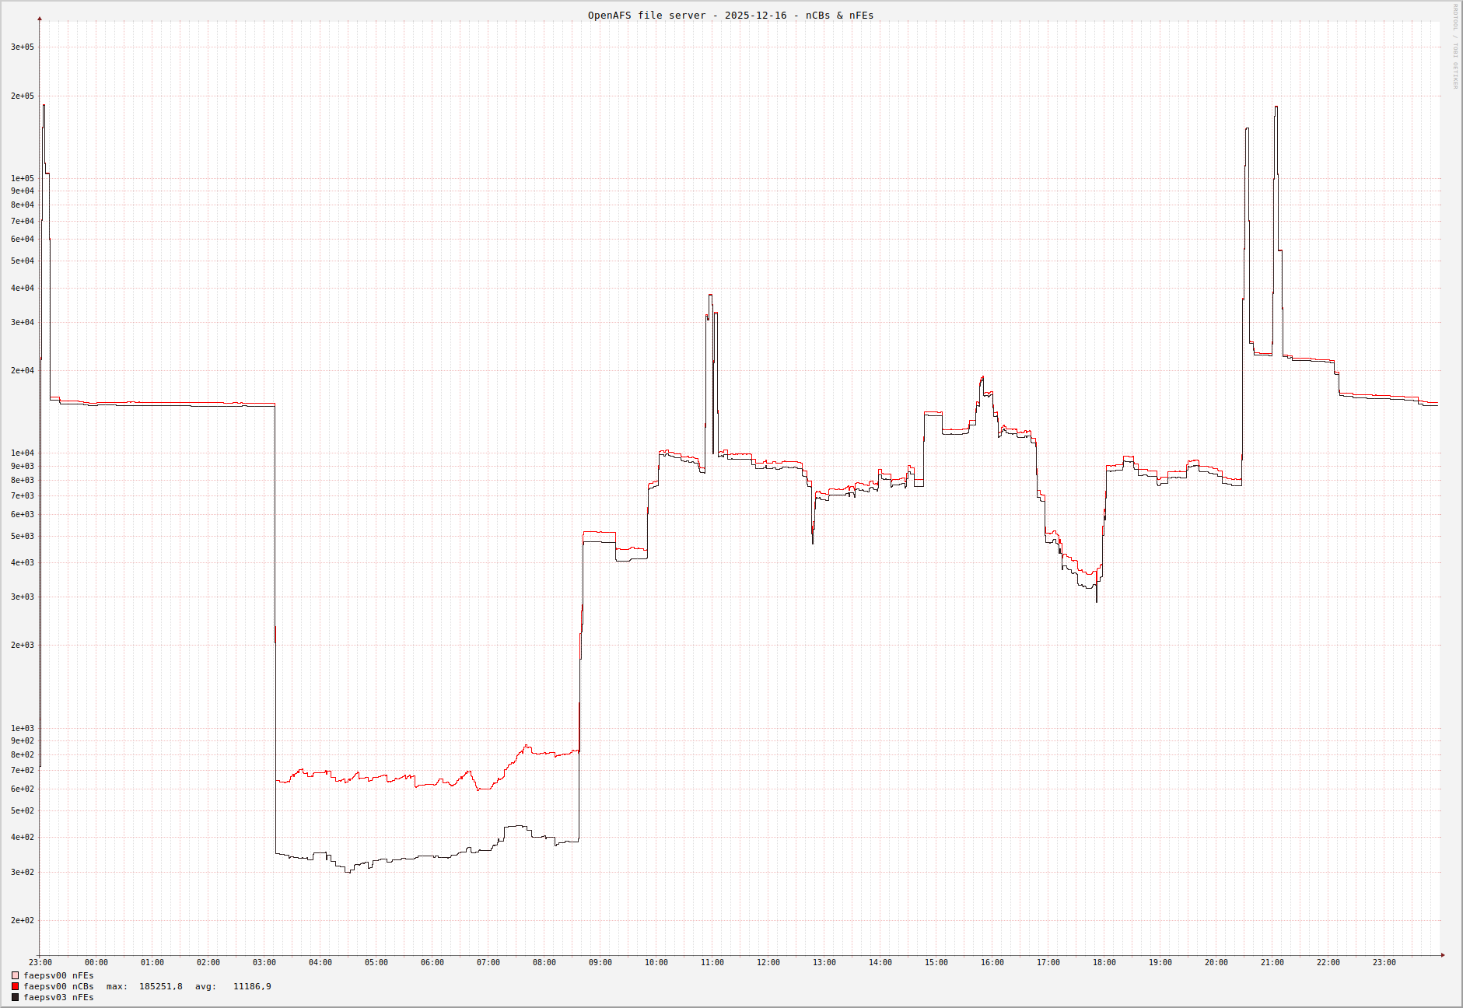Select the faepsv00 nFEs legend label

(x=58, y=975)
